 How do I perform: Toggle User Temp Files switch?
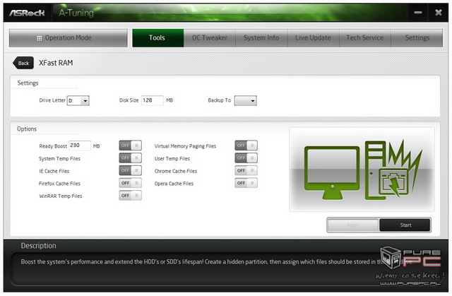246,158
